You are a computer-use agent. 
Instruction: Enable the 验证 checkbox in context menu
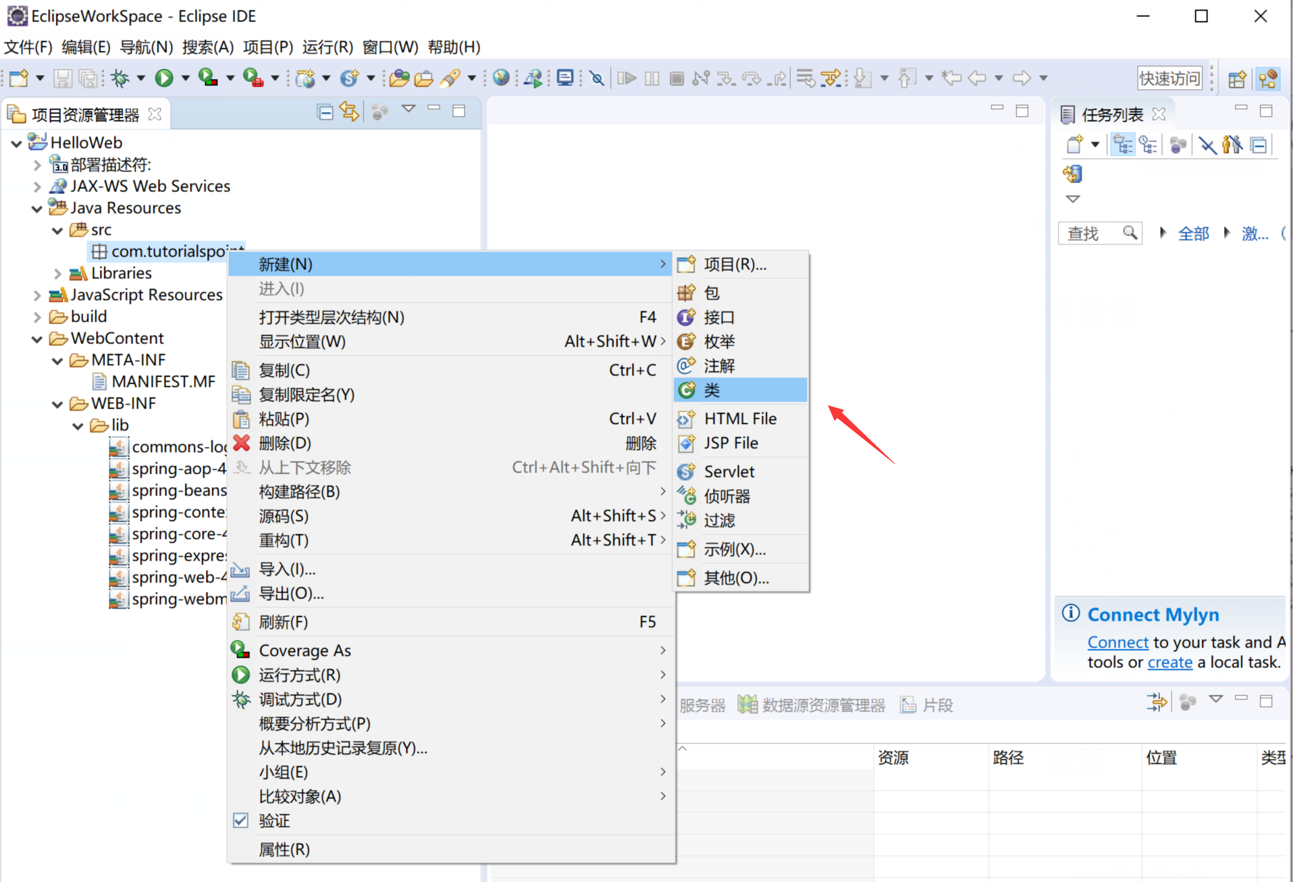point(241,821)
